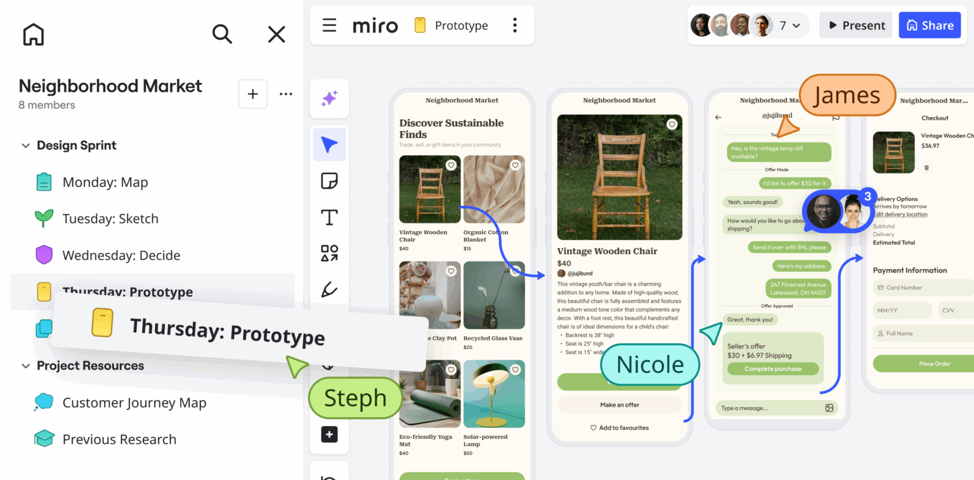
Task: Select the pen drawing tool
Action: point(329,290)
